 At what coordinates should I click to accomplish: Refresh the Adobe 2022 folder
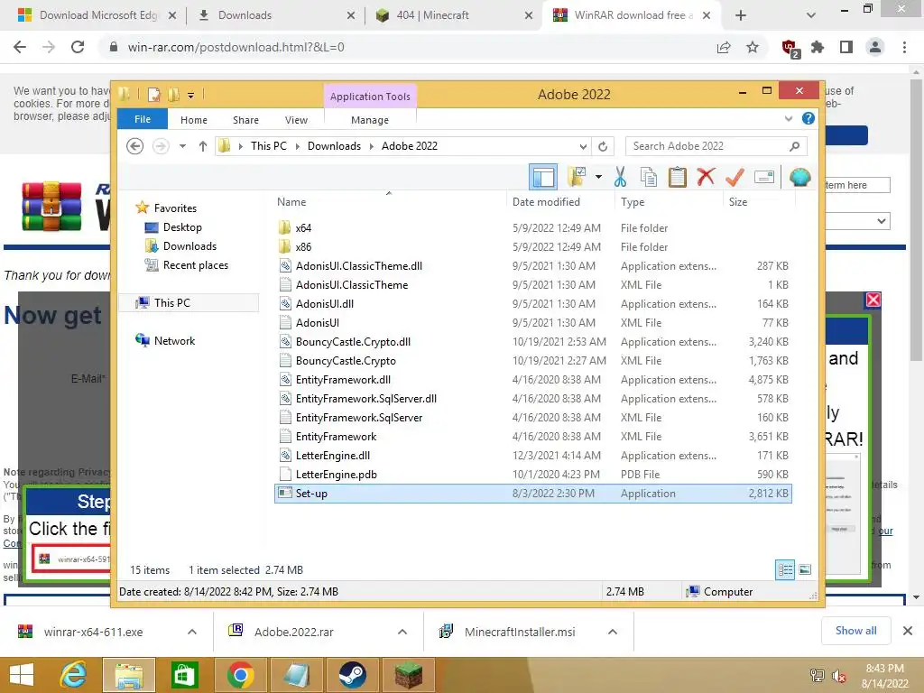click(x=602, y=146)
